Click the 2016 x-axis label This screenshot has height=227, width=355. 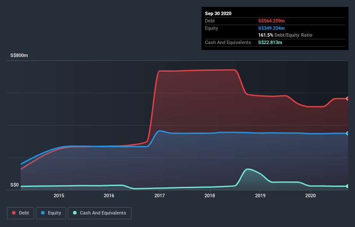pos(109,195)
